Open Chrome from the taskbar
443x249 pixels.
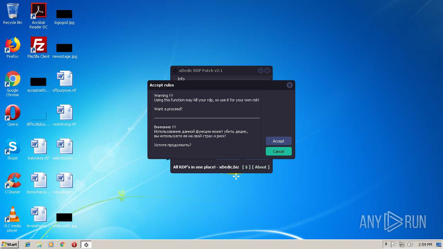63,245
